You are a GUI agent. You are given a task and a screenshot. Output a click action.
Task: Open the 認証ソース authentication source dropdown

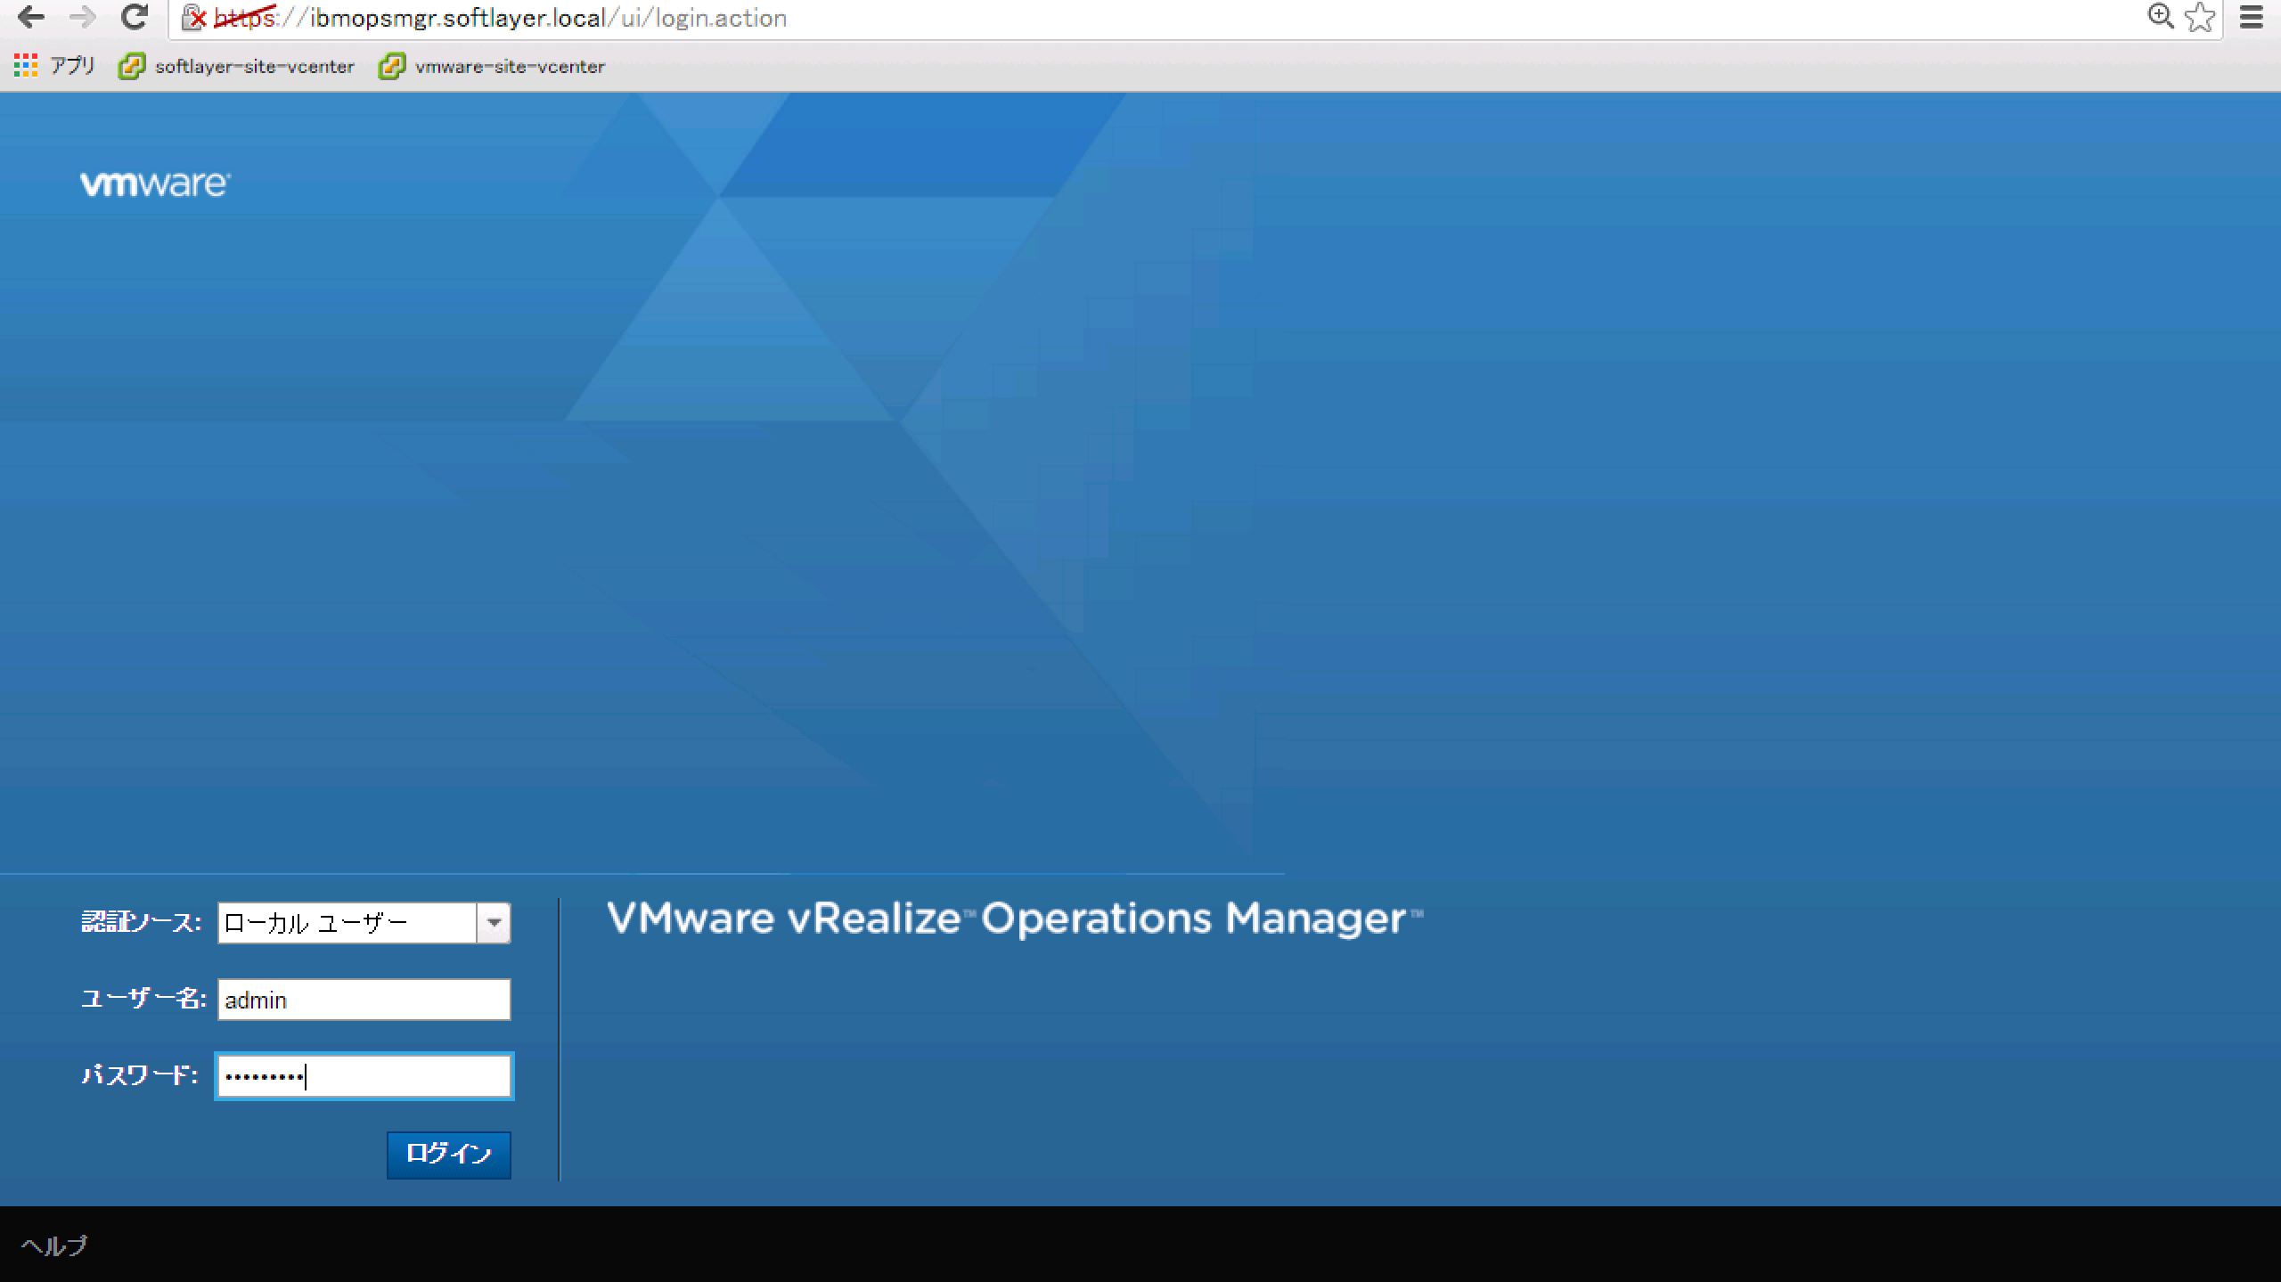click(347, 922)
